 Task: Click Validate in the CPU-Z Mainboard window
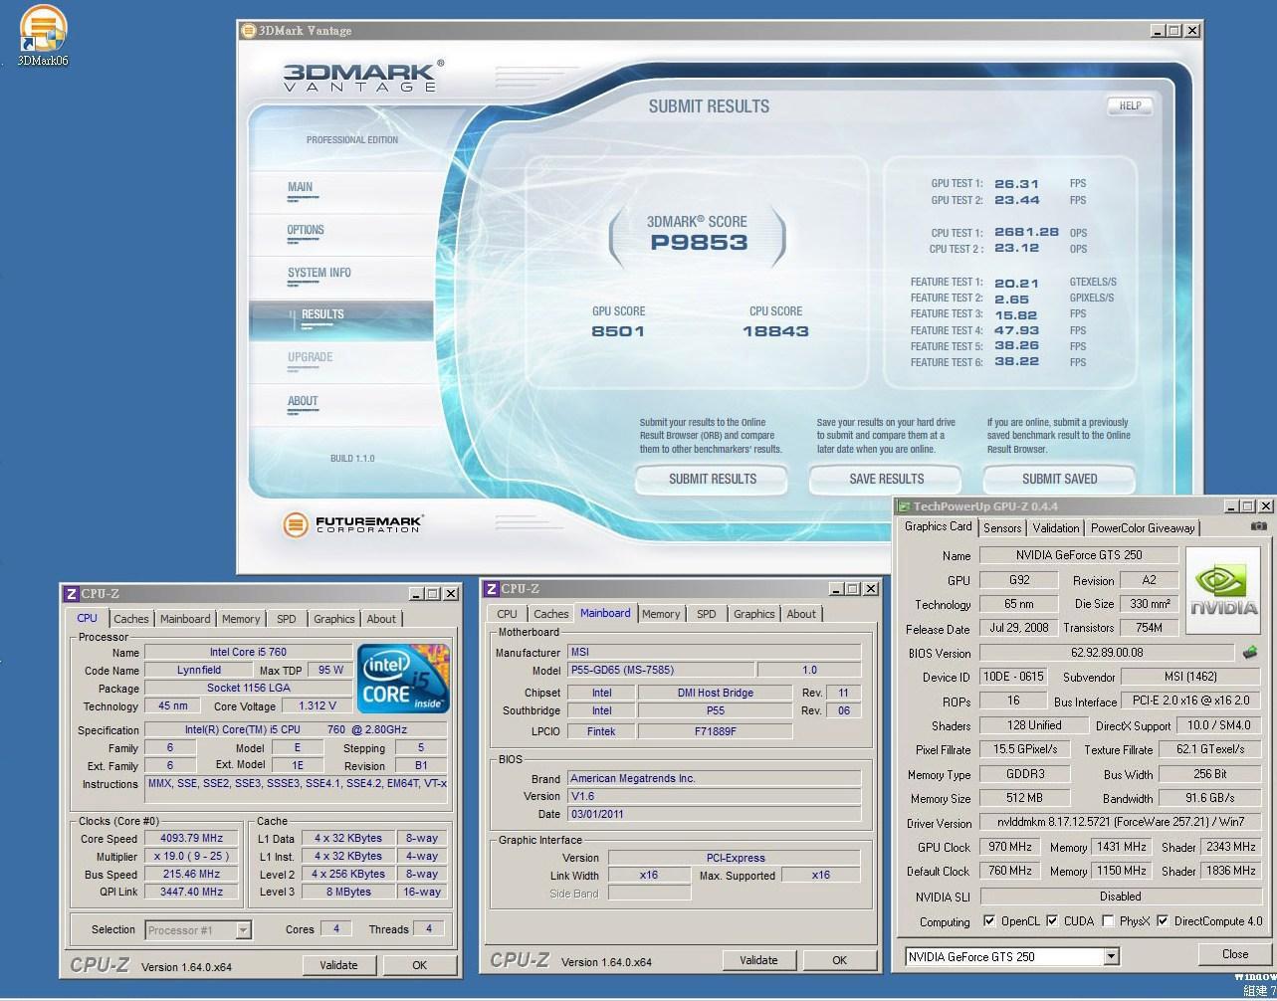pyautogui.click(x=758, y=960)
